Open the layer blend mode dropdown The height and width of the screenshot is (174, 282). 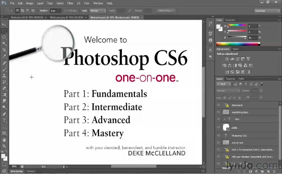228,91
